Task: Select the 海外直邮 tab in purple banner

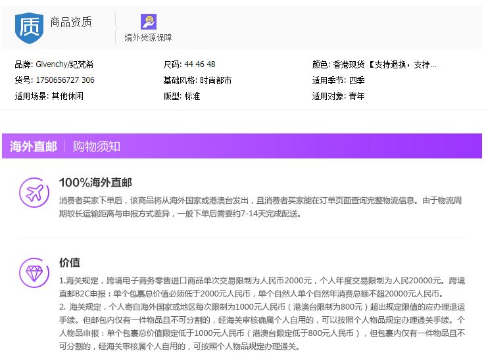Action: pos(34,147)
